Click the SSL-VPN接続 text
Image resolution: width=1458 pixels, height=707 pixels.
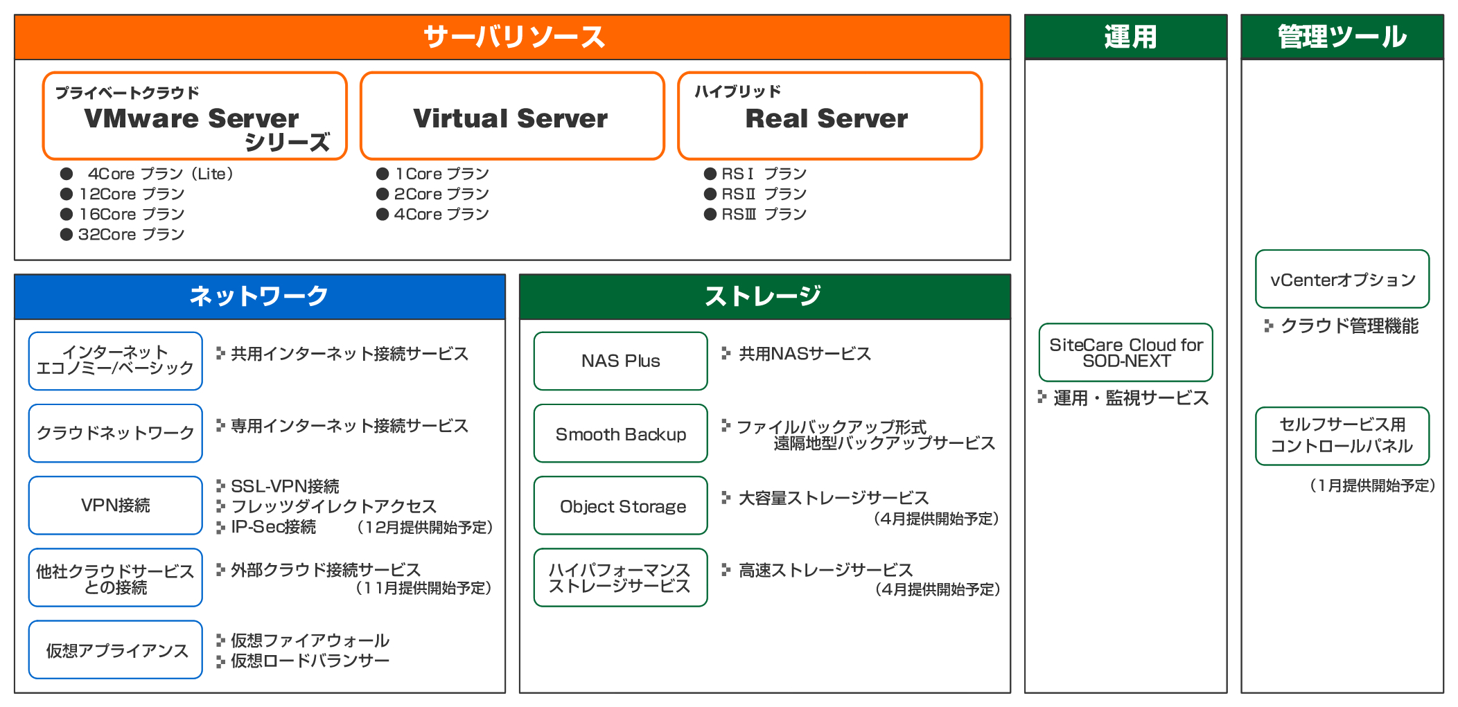pyautogui.click(x=286, y=486)
